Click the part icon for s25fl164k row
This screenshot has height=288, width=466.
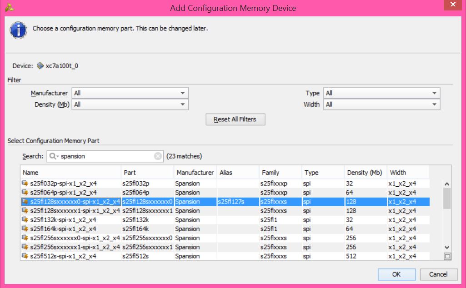[25, 228]
